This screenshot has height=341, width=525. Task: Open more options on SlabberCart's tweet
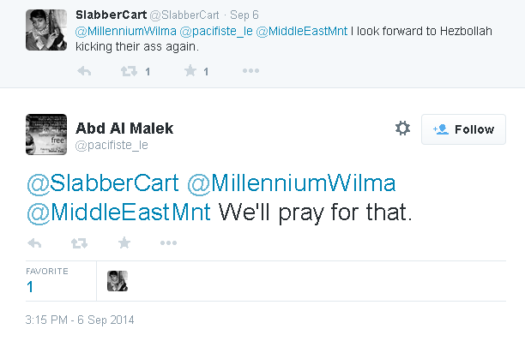250,71
